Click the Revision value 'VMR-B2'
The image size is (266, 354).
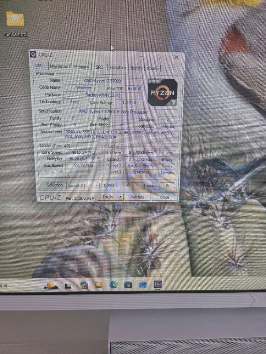(168, 126)
